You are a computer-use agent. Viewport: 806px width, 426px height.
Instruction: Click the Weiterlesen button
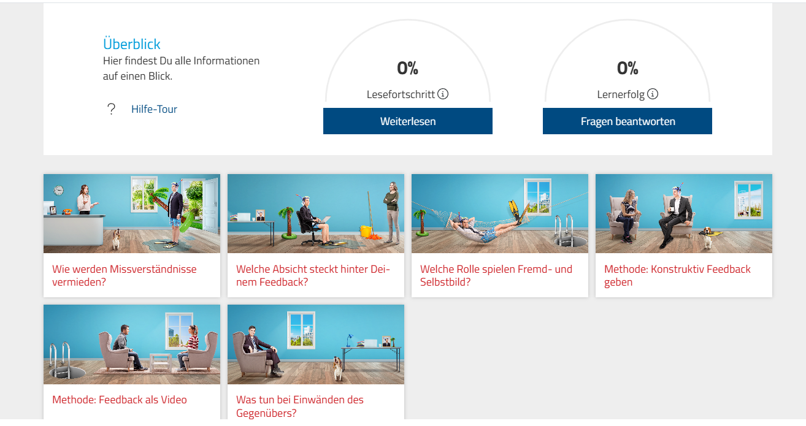(x=408, y=121)
